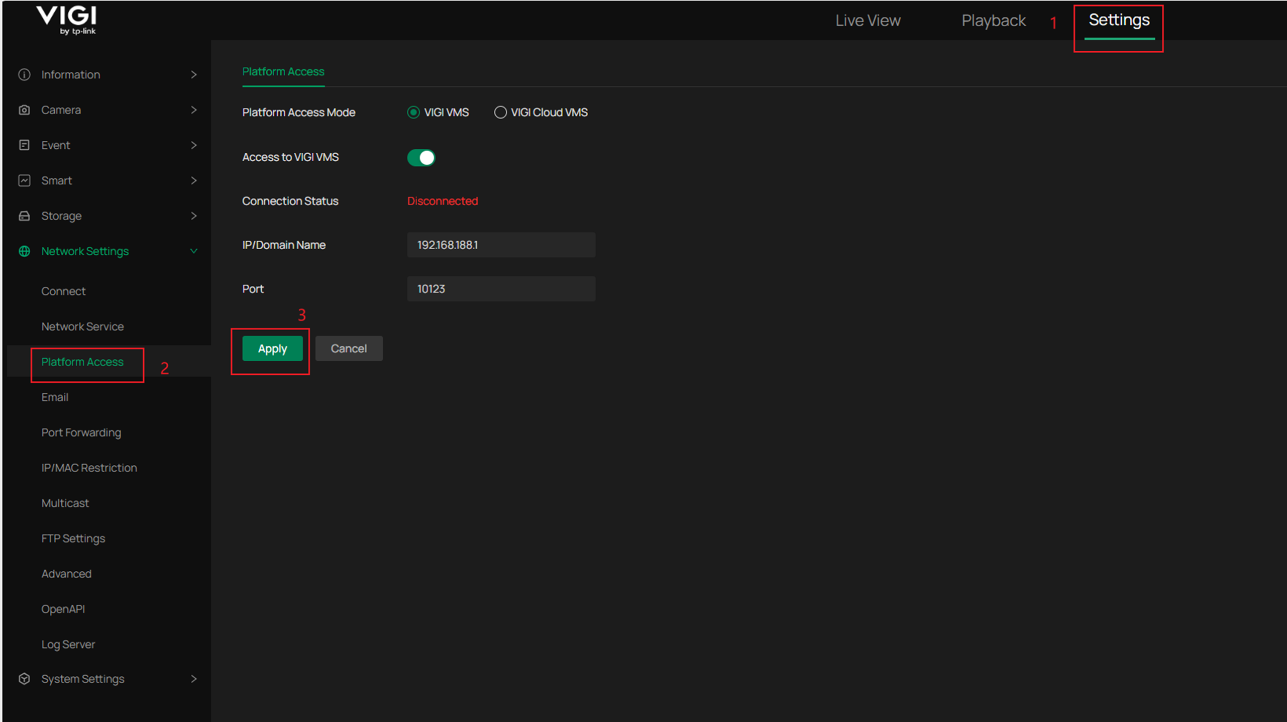
Task: Open Port Forwarding in sidebar
Action: pyautogui.click(x=81, y=432)
